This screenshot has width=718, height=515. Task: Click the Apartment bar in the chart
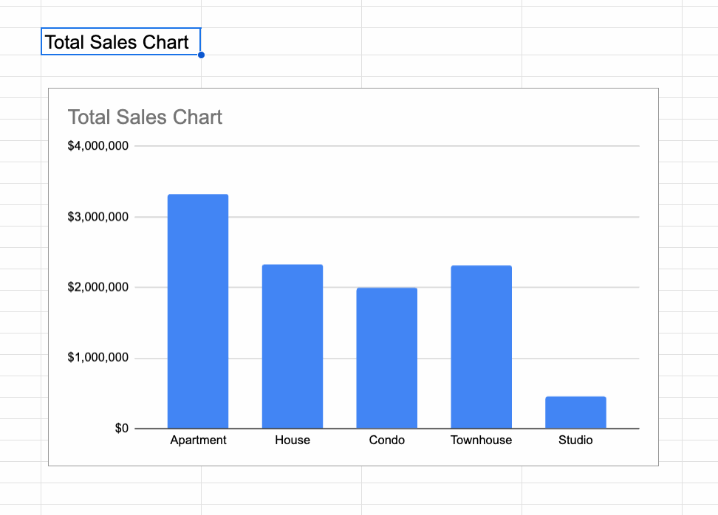(x=198, y=311)
